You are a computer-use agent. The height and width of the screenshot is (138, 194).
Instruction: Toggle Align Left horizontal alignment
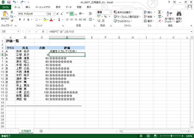[68, 19]
